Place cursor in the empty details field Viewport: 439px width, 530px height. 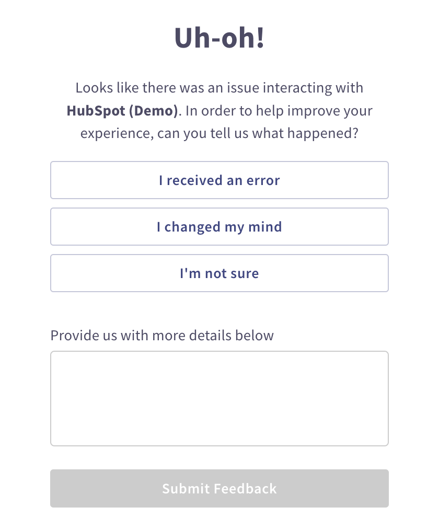[219, 398]
